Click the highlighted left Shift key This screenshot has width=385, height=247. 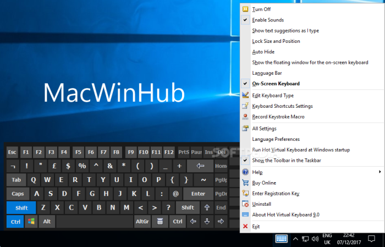click(x=21, y=208)
